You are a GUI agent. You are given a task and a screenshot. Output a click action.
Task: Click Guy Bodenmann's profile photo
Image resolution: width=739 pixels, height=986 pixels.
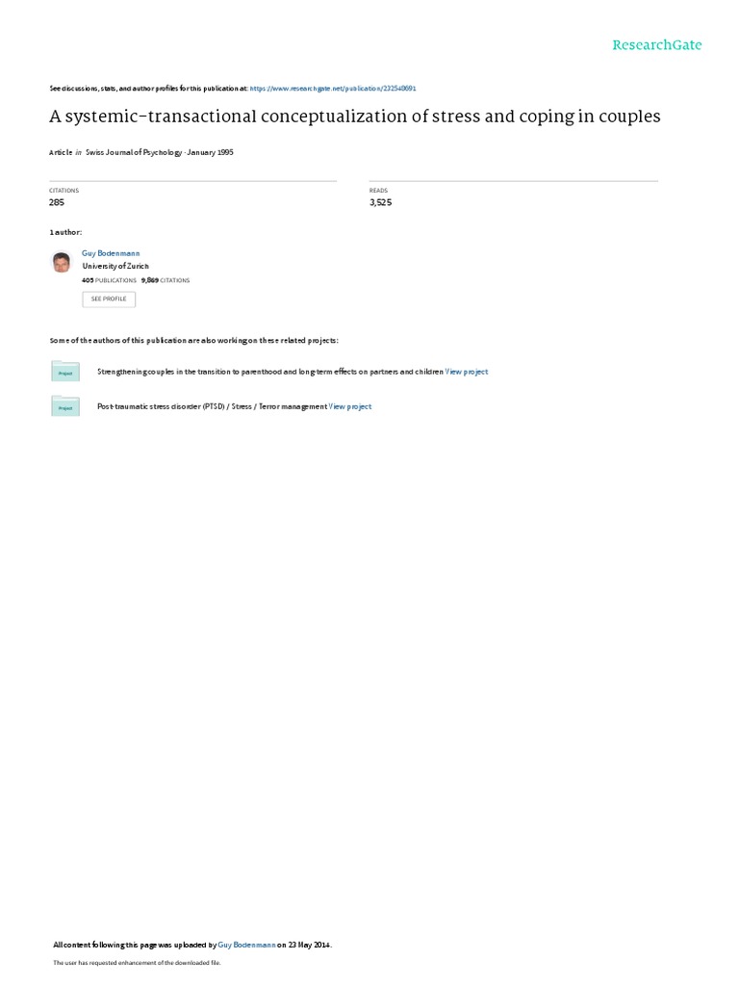coord(62,262)
